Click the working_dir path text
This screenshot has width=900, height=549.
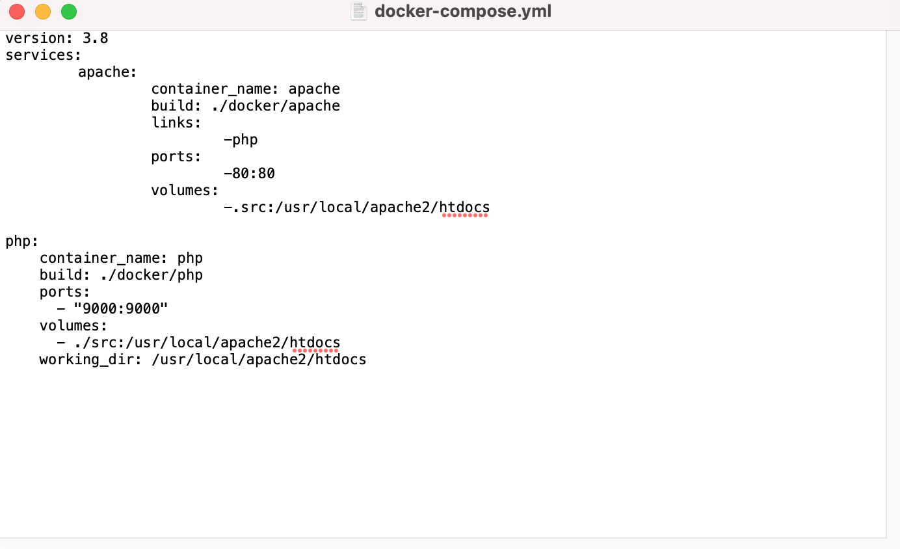point(202,359)
